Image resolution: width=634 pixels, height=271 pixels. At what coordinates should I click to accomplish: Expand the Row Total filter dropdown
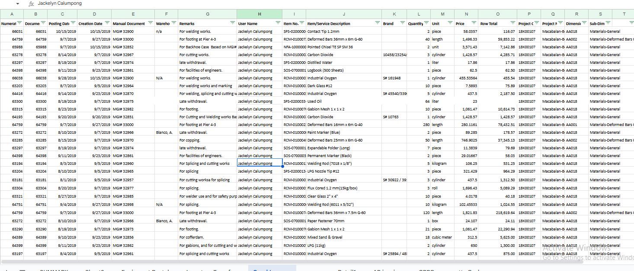[513, 23]
